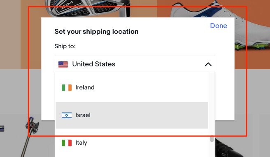Click the partially visible purple item at the left edge
Image resolution: width=270 pixels, height=157 pixels.
pyautogui.click(x=2, y=129)
